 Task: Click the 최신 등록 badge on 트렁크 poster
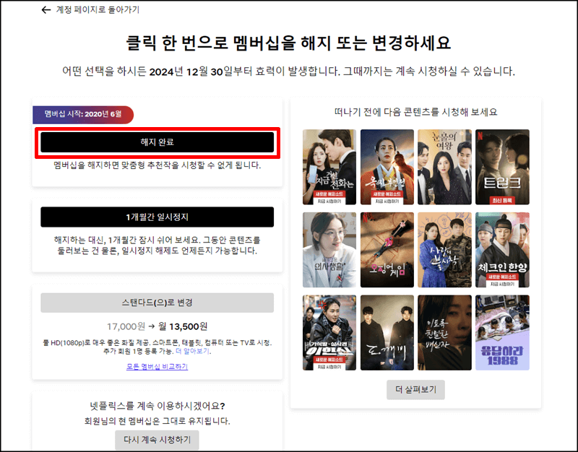tap(502, 201)
